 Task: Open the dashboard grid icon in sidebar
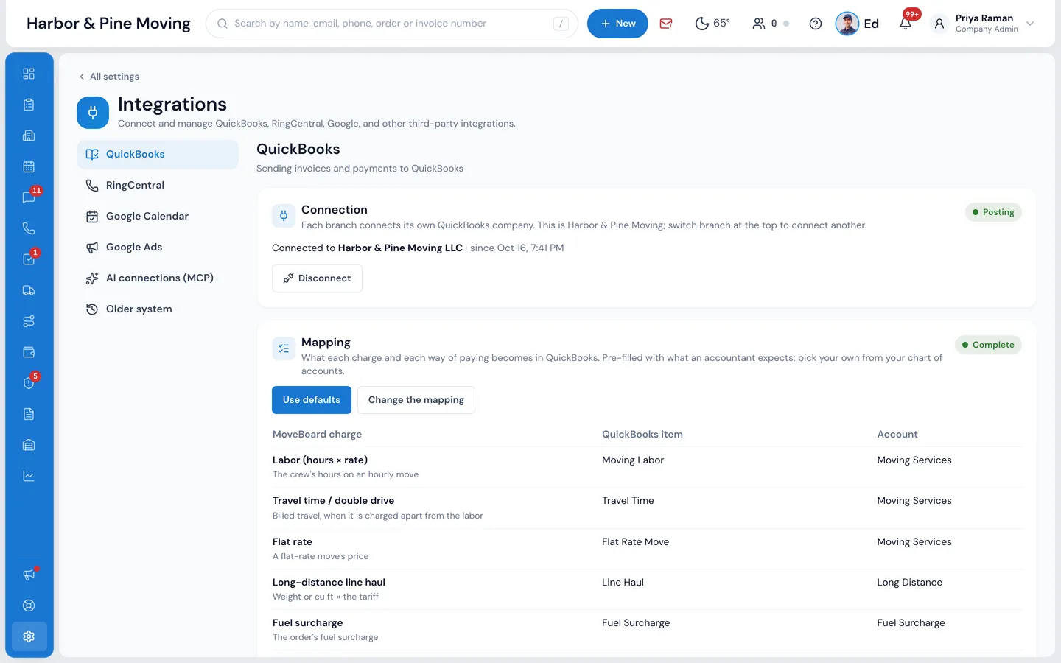coord(29,74)
